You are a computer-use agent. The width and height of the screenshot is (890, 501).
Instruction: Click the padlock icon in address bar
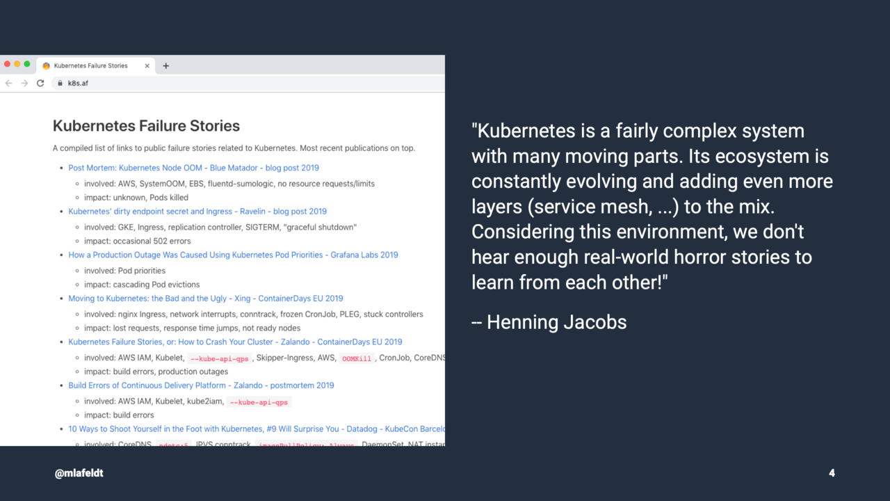pyautogui.click(x=60, y=83)
